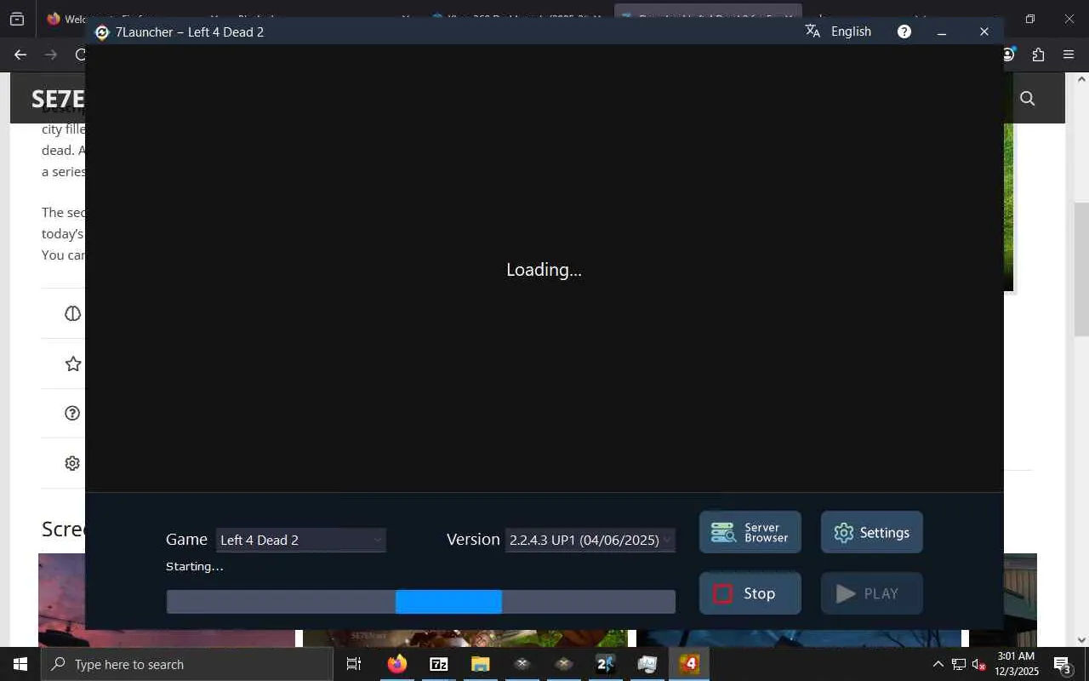Click the question-mark icon on the webpage
1089x681 pixels.
point(72,414)
